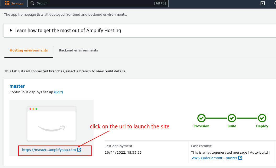Click the Provision step check icon

point(201,118)
